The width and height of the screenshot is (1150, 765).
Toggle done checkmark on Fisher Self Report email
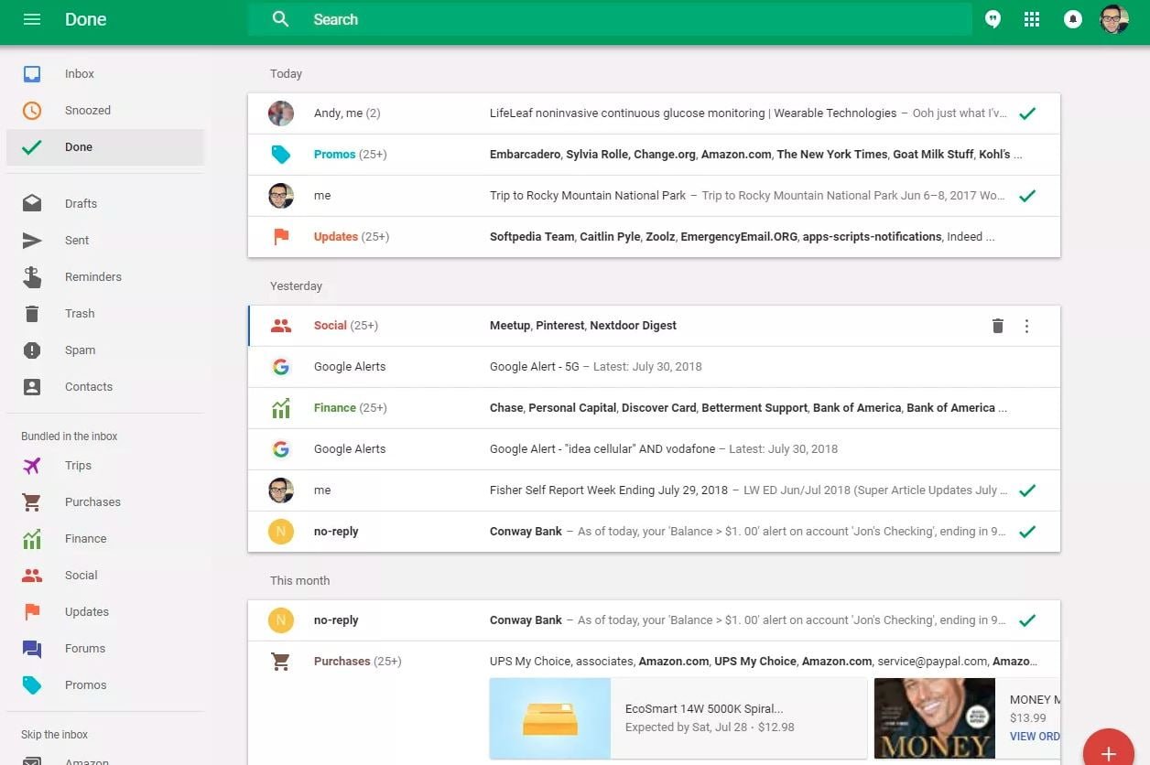[x=1027, y=490]
